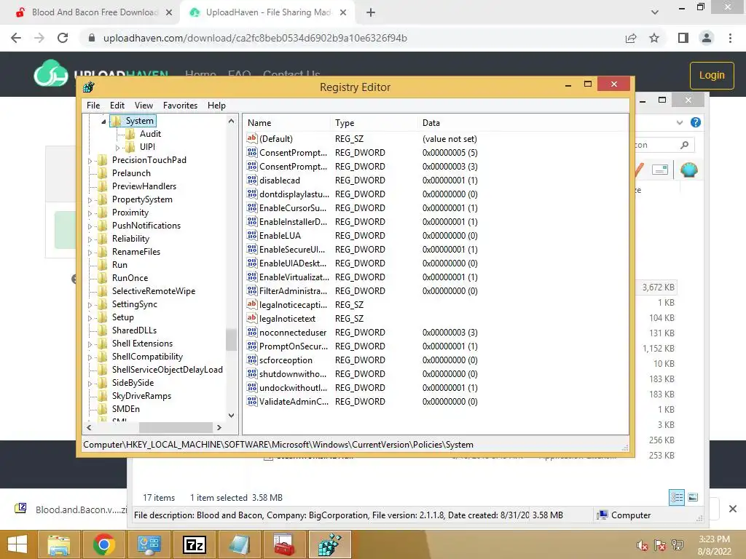Click the (Default) string value icon
746x559 pixels.
251,138
